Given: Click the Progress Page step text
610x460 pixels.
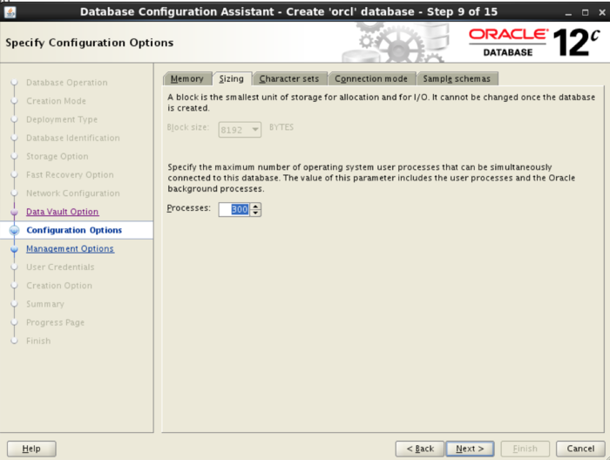Looking at the screenshot, I should tap(55, 322).
